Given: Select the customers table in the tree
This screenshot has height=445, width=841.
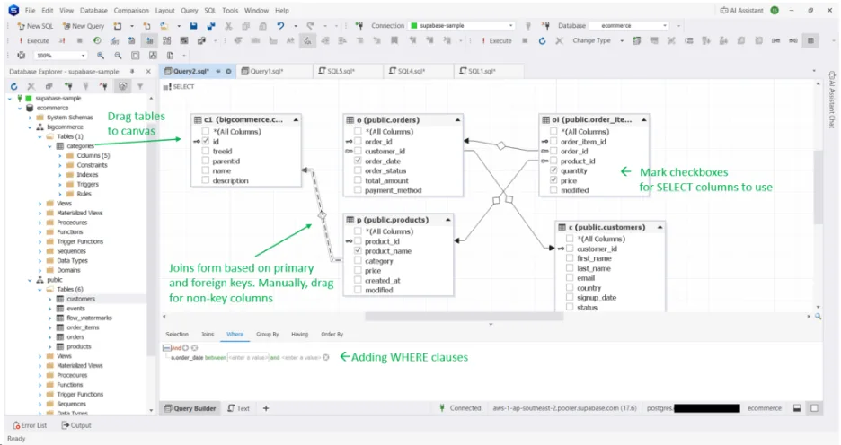Looking at the screenshot, I should pyautogui.click(x=81, y=299).
